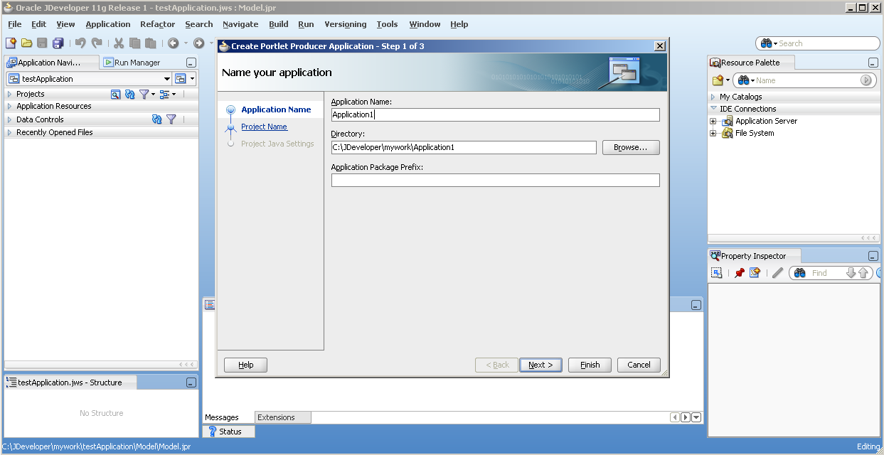Click the New catalog icon in Resource Palette
The height and width of the screenshot is (455, 884).
[x=718, y=80]
